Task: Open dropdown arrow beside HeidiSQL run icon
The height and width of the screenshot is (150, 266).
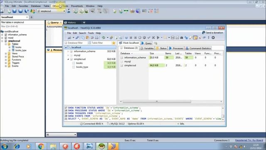Action: point(162,38)
